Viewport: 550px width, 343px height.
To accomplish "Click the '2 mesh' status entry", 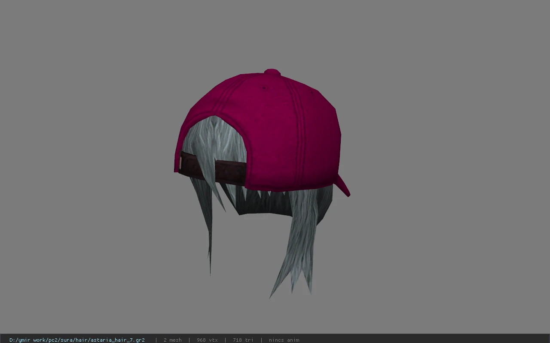I will 172,340.
